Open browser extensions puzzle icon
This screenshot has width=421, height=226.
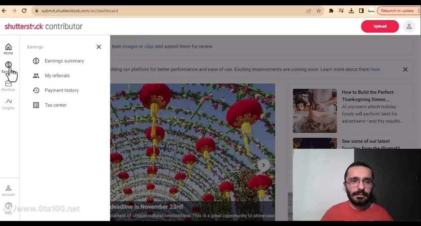tap(331, 11)
